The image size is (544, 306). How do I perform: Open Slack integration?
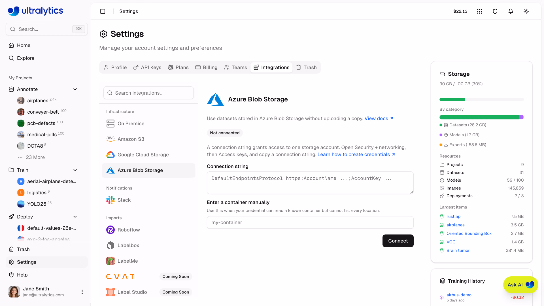click(148, 200)
